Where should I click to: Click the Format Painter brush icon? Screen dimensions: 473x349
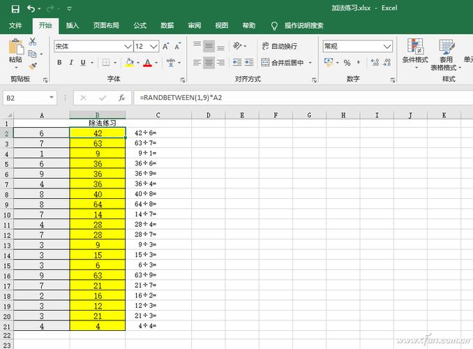tap(33, 66)
